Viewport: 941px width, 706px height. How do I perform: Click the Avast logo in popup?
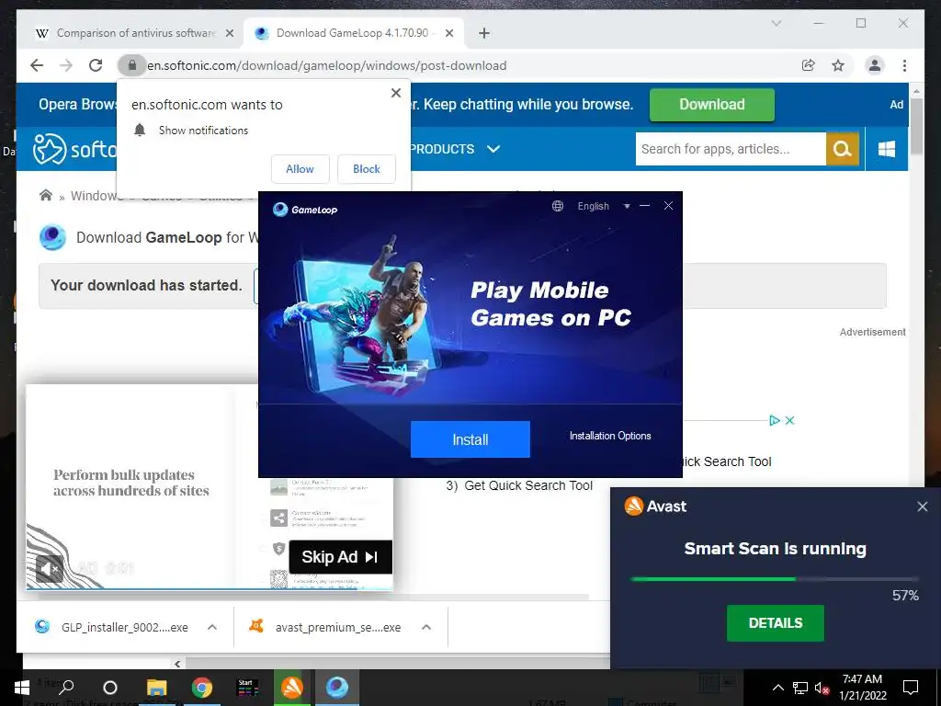coord(655,507)
